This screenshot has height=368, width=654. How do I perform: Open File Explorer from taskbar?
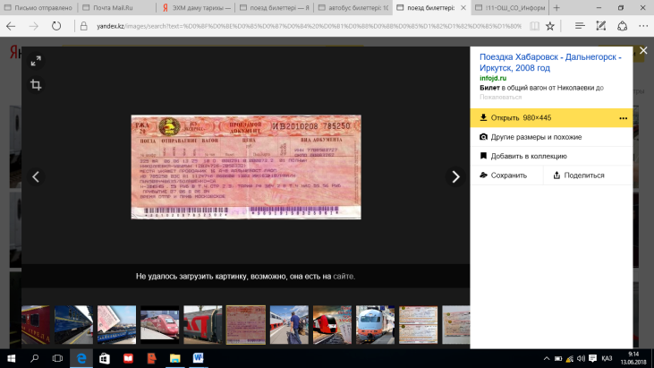(x=174, y=358)
